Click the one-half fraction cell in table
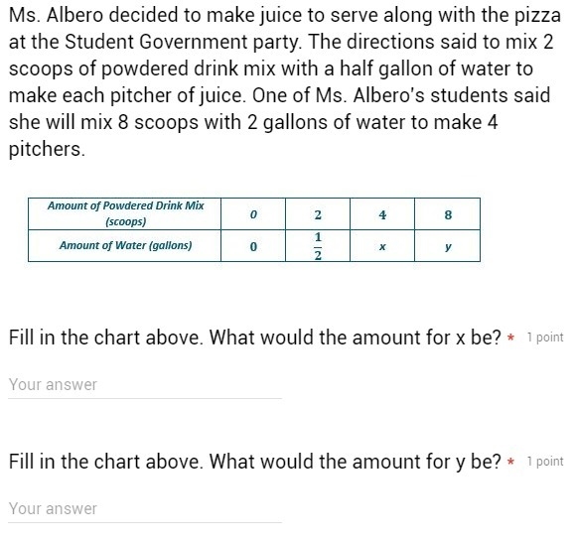 (x=318, y=246)
